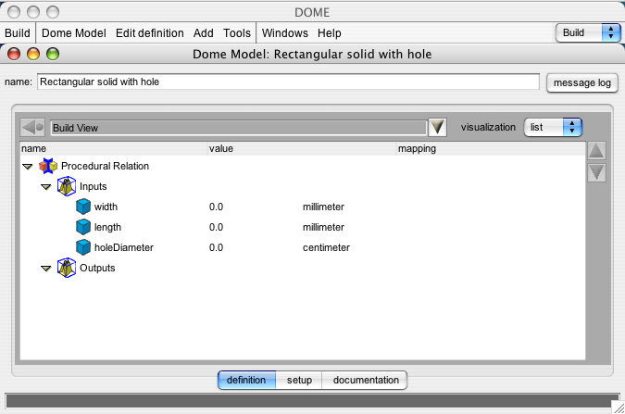Click the 0.0 value of width
625x414 pixels.
tap(216, 207)
